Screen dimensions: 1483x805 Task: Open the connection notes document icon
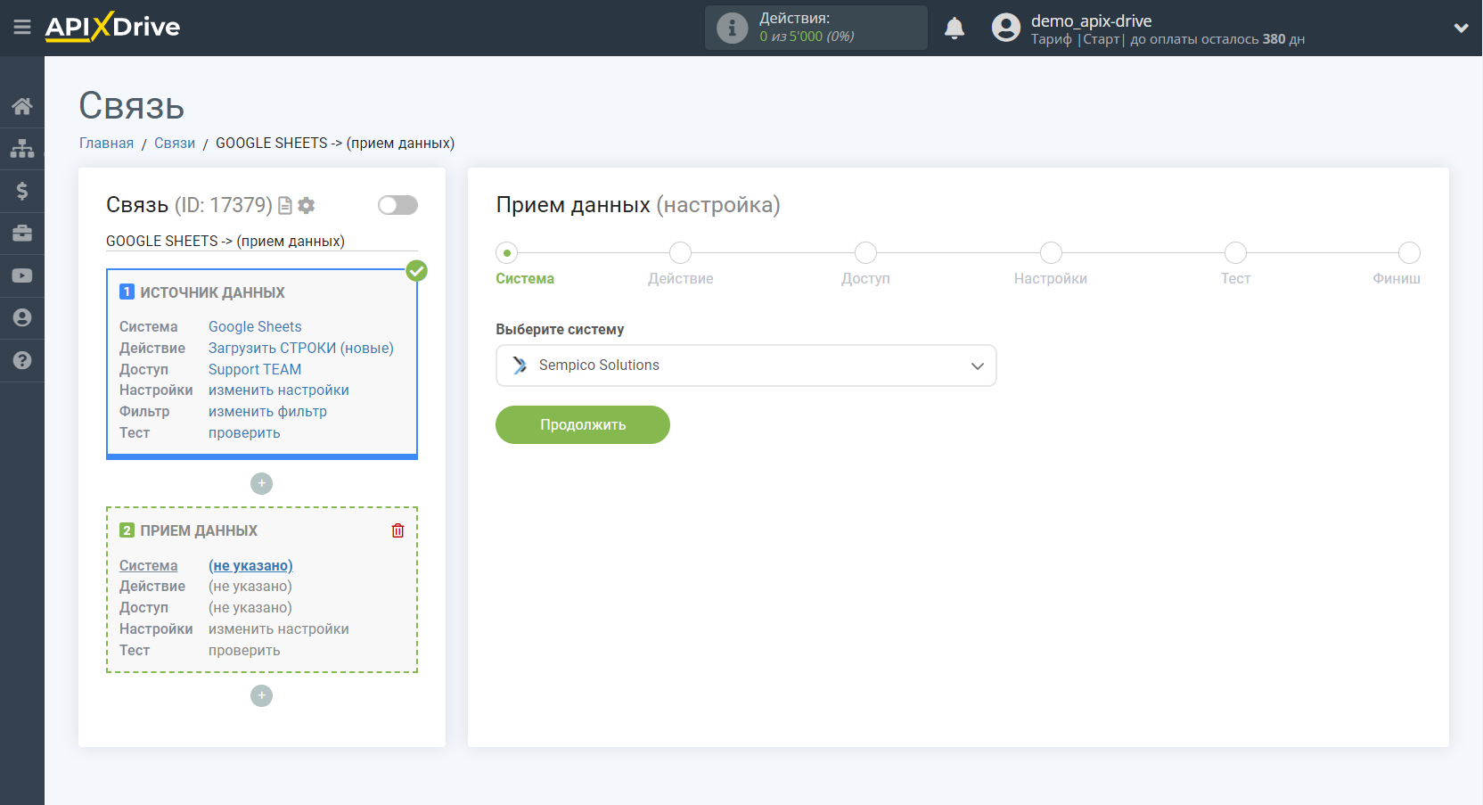click(x=285, y=206)
